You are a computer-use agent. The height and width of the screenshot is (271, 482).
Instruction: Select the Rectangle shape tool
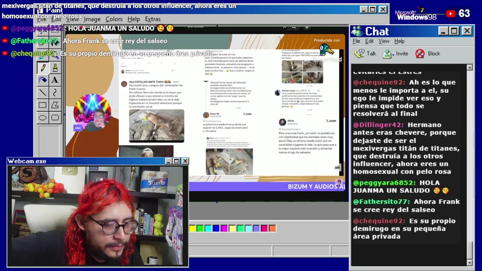pos(43,105)
